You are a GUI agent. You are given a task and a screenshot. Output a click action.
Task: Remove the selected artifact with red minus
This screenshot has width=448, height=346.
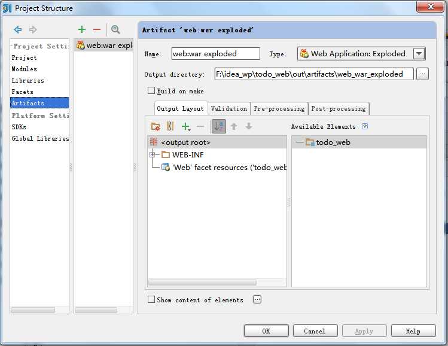pyautogui.click(x=97, y=29)
